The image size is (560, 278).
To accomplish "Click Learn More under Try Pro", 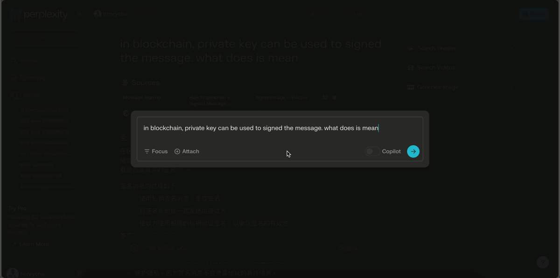I will 31,244.
